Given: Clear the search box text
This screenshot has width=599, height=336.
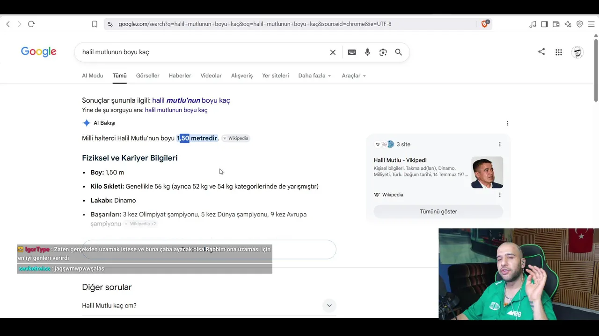Looking at the screenshot, I should [333, 52].
